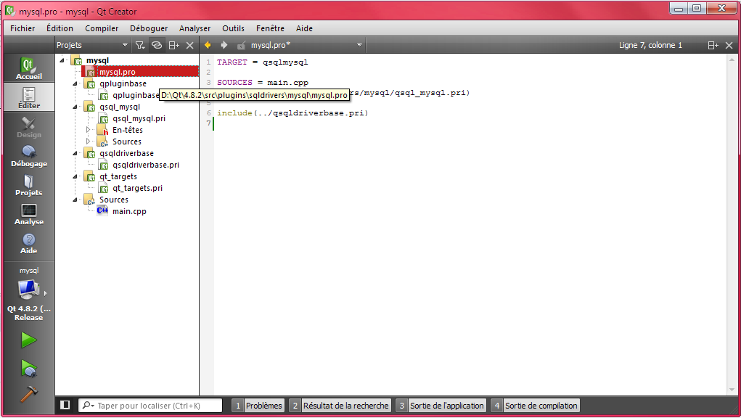Show Résultat de la recherche pane
The image size is (741, 418).
(x=340, y=405)
